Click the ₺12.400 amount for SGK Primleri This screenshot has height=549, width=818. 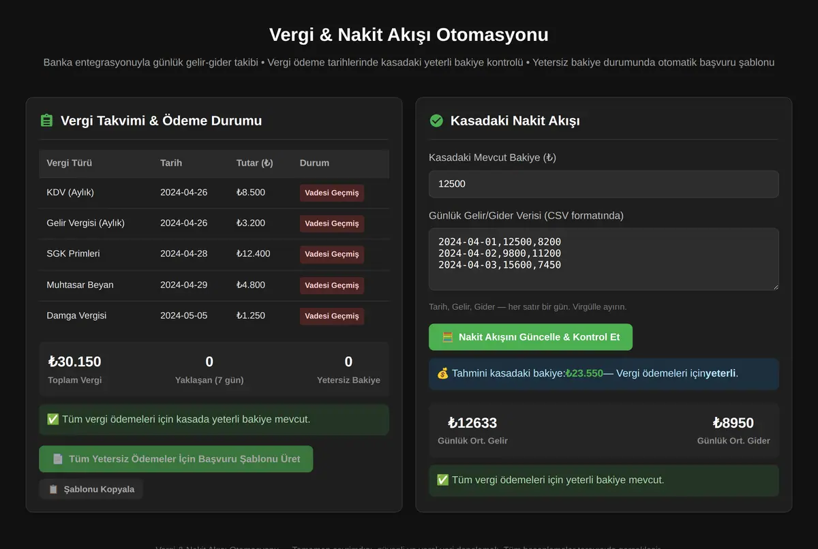pyautogui.click(x=253, y=254)
